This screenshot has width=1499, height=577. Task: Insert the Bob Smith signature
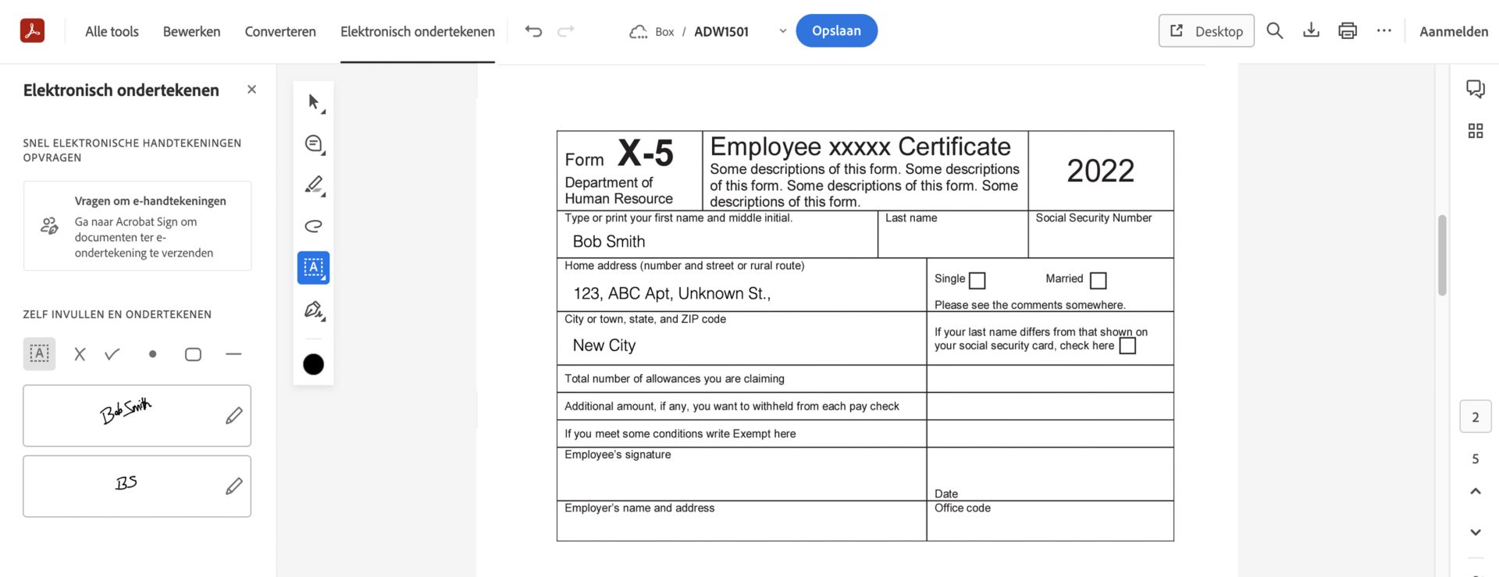[x=125, y=410]
